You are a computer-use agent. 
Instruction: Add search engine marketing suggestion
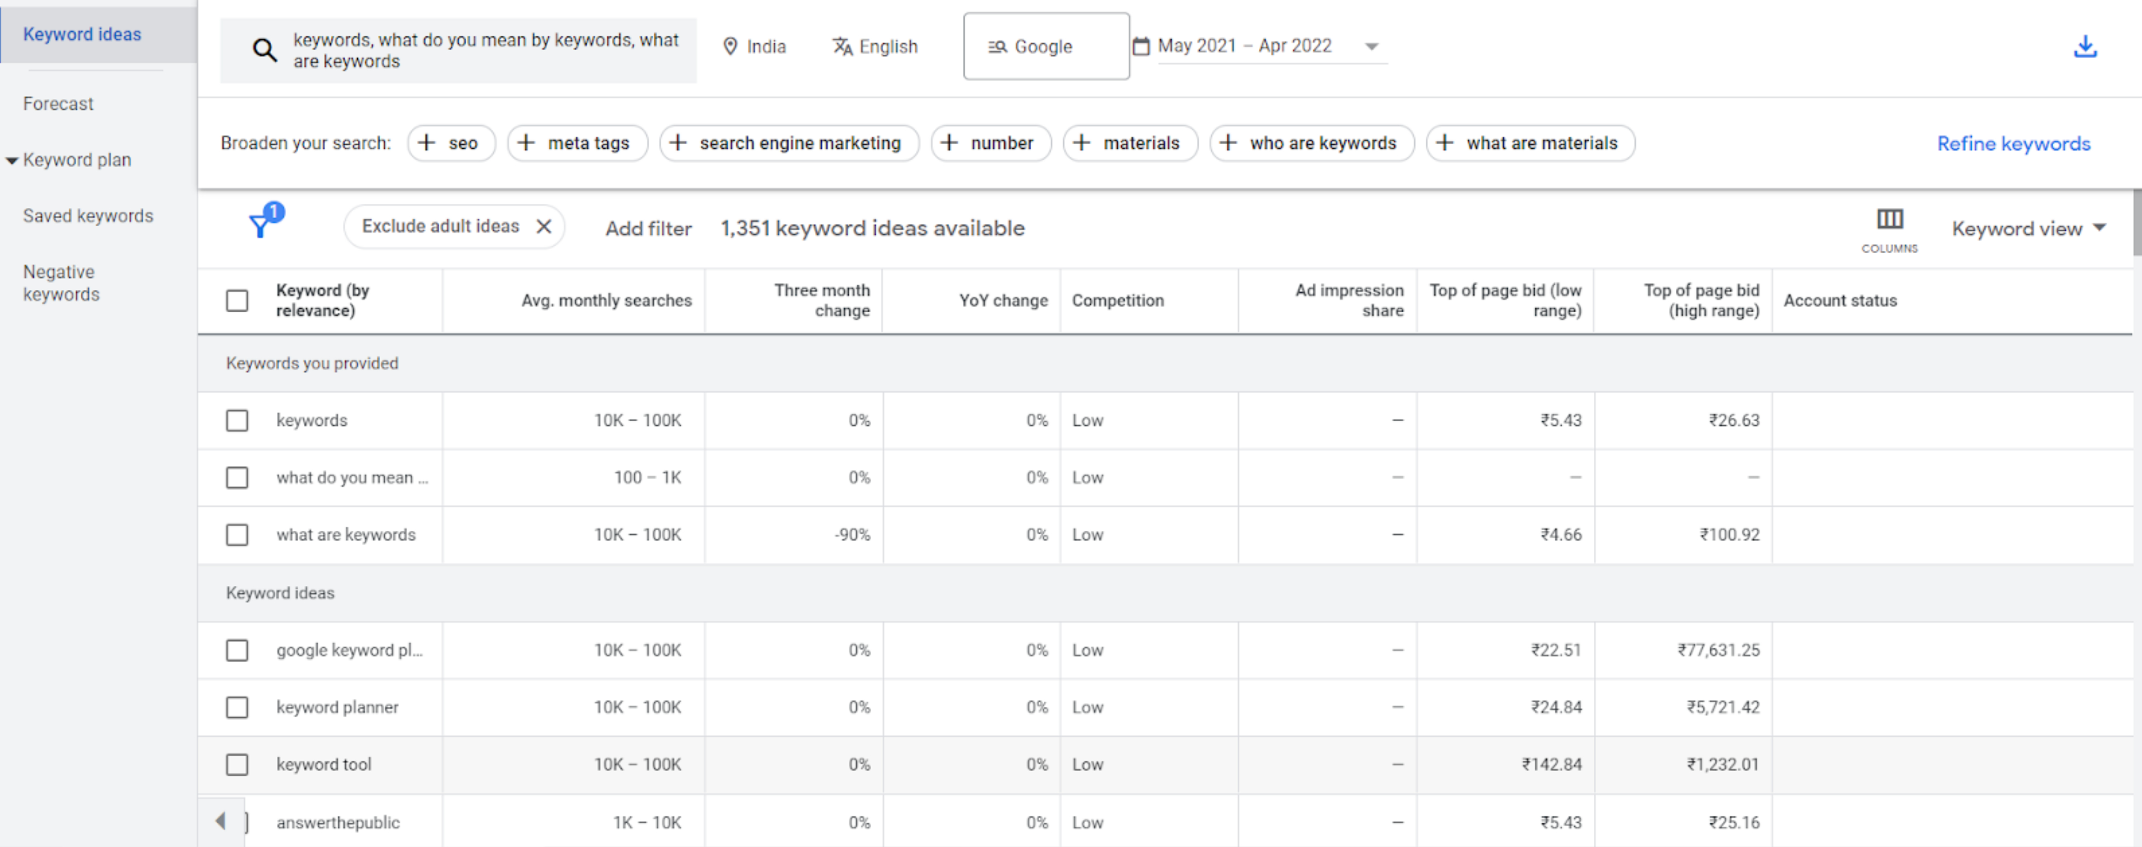[x=789, y=143]
